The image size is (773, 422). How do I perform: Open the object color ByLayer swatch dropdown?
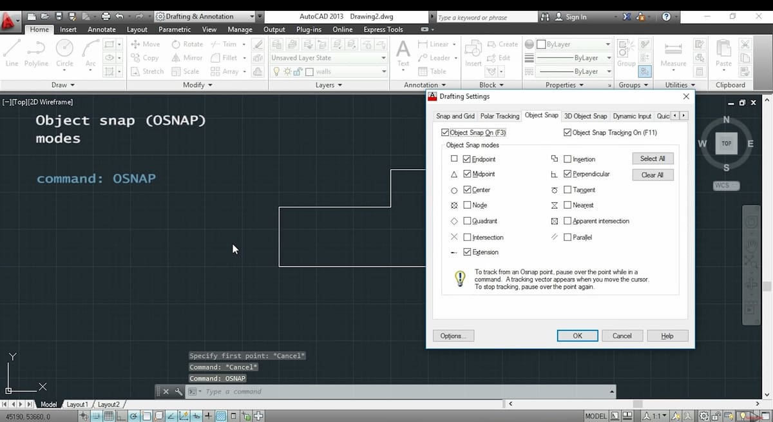point(574,44)
